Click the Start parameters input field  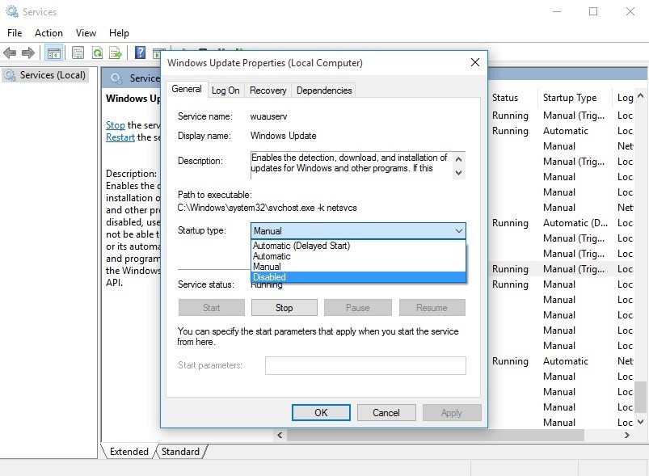coord(365,365)
